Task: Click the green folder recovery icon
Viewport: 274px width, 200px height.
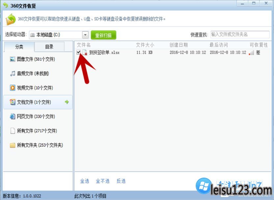Action: [11, 19]
